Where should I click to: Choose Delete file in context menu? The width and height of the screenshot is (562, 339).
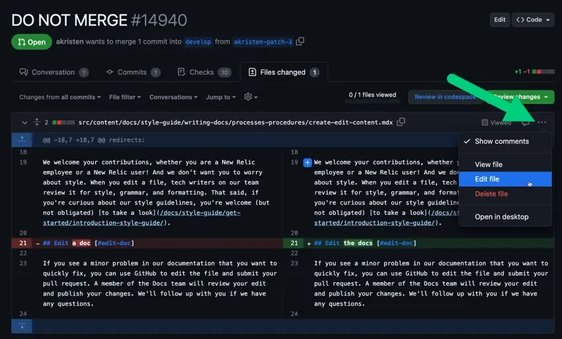coord(491,194)
